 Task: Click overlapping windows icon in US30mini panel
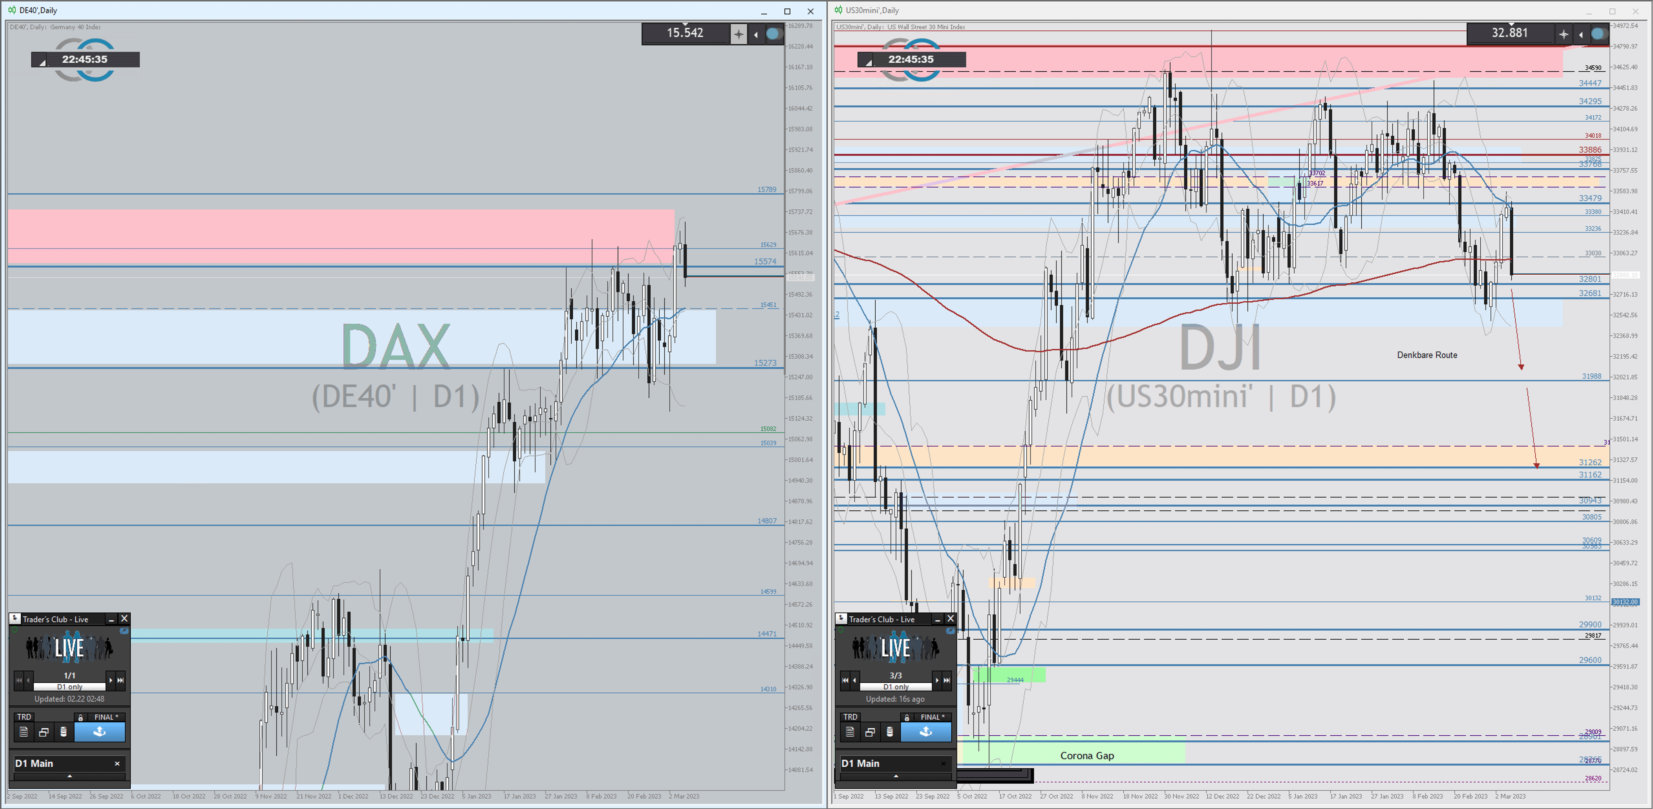[870, 731]
